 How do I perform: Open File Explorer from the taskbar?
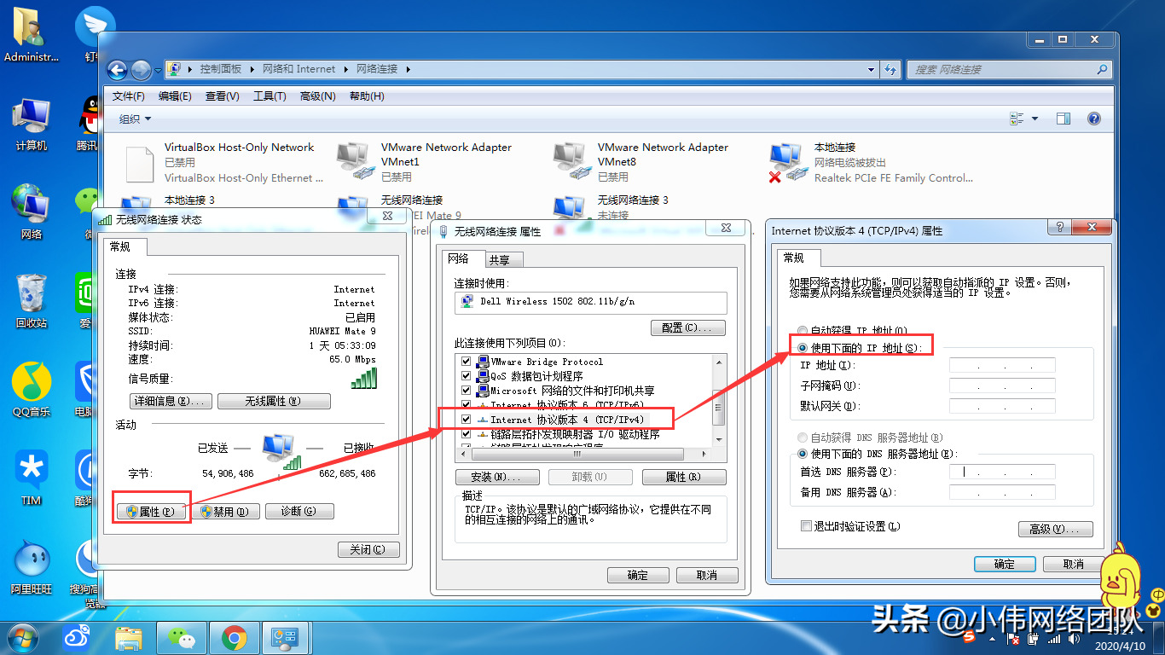[130, 637]
